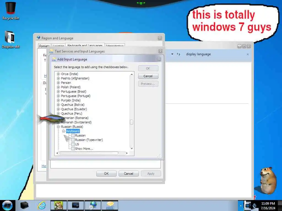
Task: Maximize the background search window
Action: [244, 46]
